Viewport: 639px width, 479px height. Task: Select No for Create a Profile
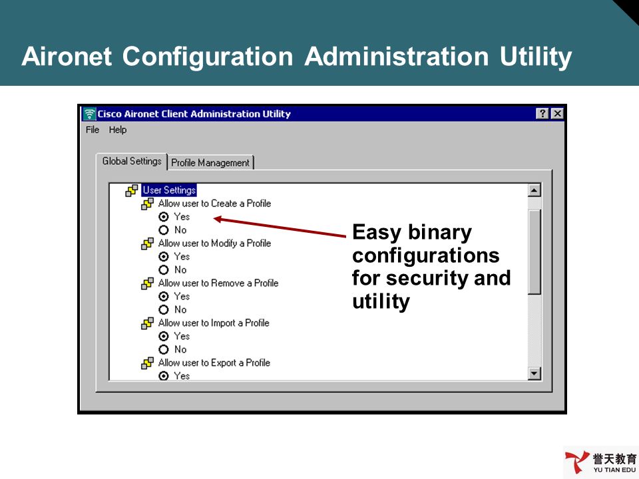[x=164, y=230]
